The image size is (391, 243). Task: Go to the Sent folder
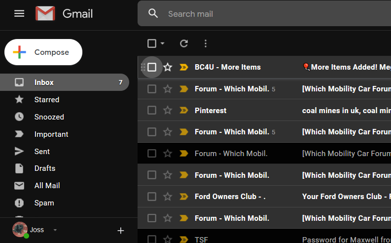pyautogui.click(x=42, y=152)
